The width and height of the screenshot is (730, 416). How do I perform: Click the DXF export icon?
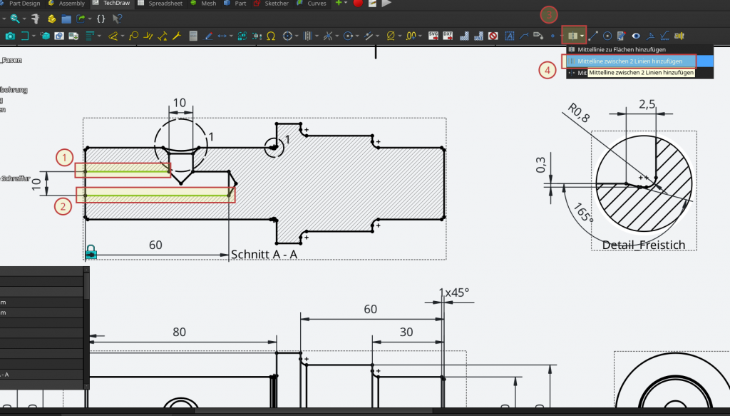[449, 36]
